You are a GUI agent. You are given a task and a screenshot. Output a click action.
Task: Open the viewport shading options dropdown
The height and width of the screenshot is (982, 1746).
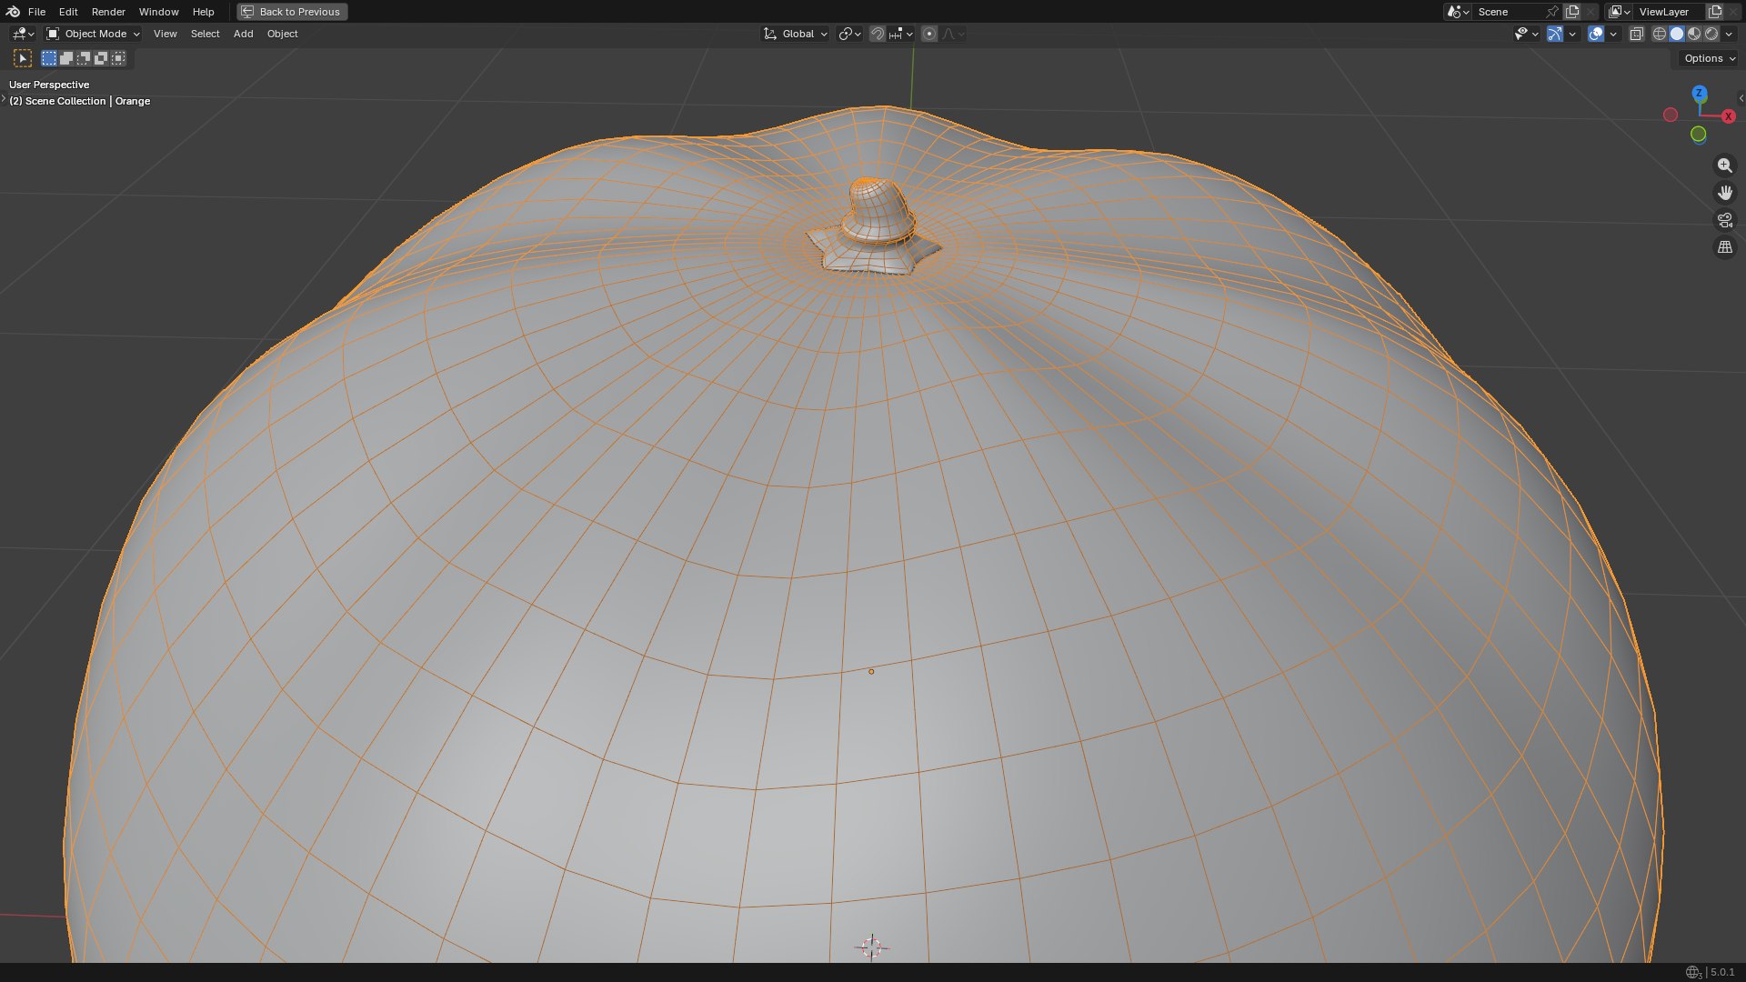(x=1730, y=34)
